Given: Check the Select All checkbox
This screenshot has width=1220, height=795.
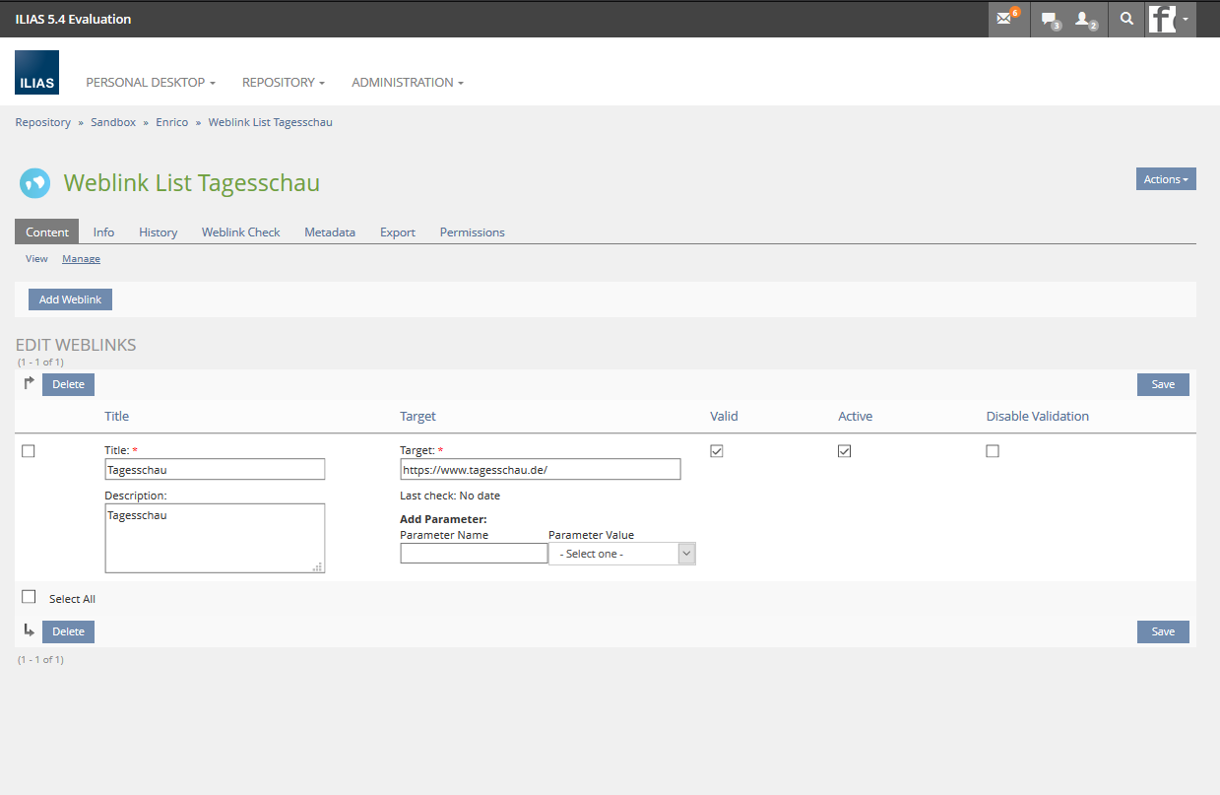Looking at the screenshot, I should click(29, 597).
